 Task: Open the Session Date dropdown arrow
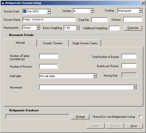49,11
